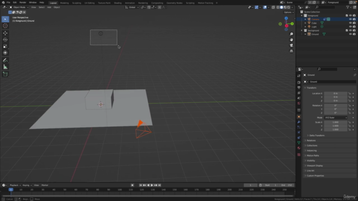Open the Texture properties tab
The height and width of the screenshot is (201, 358).
[299, 155]
